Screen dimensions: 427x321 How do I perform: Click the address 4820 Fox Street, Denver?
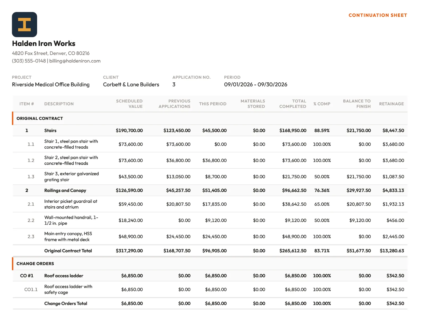coord(51,53)
